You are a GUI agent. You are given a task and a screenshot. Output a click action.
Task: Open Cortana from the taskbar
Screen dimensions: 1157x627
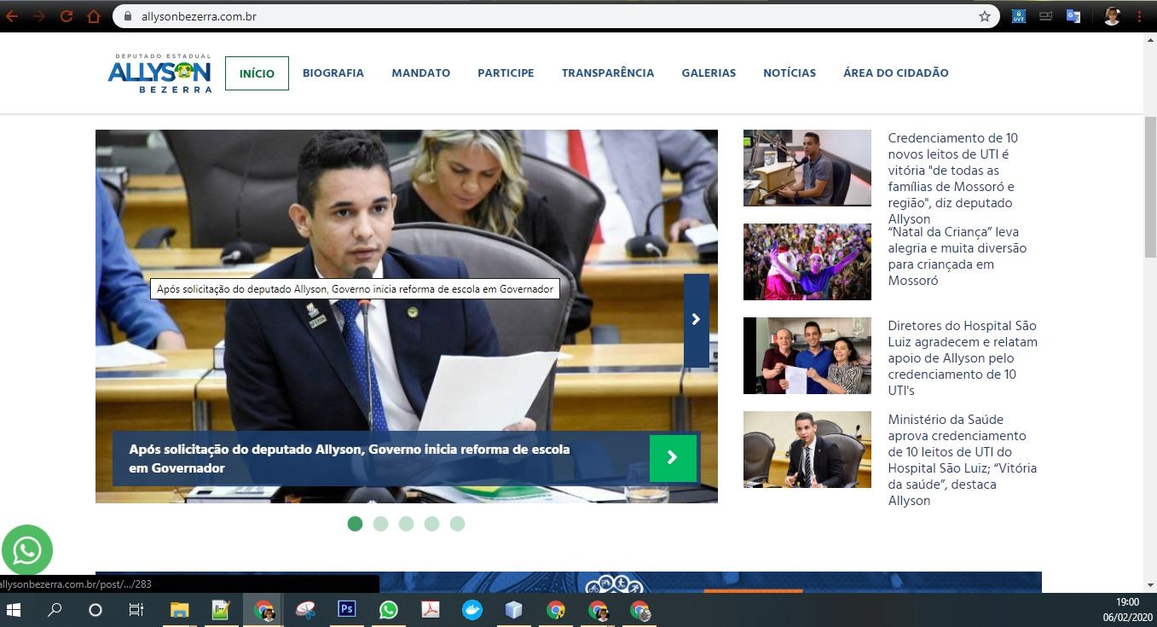pos(95,610)
